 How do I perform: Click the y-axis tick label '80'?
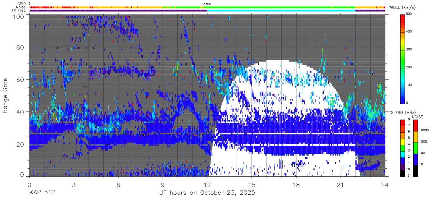pos(21,47)
